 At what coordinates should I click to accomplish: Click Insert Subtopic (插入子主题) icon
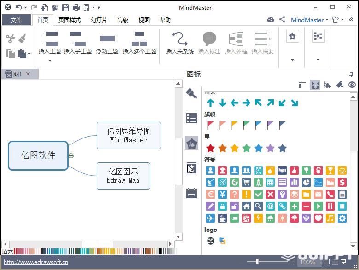coord(78,39)
